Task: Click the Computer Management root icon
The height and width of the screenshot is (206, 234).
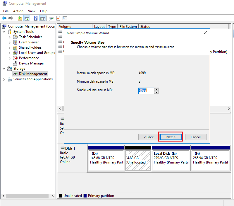Action: tap(4, 26)
